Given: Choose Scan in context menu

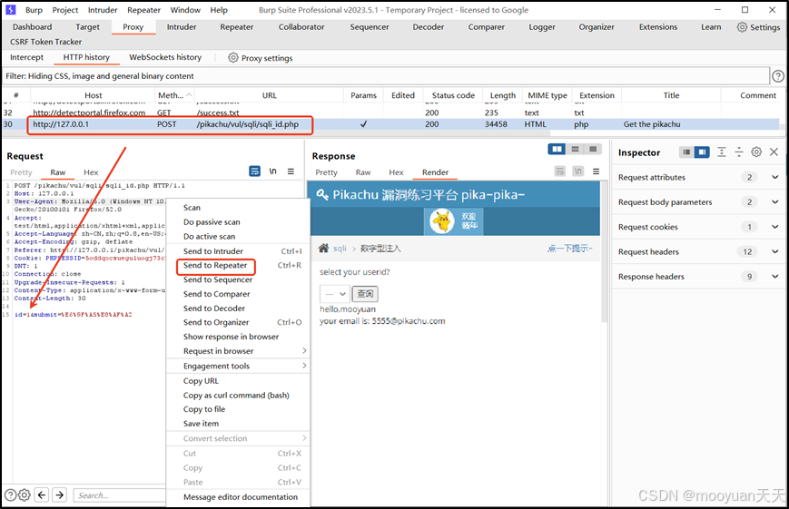Looking at the screenshot, I should coord(238,208).
